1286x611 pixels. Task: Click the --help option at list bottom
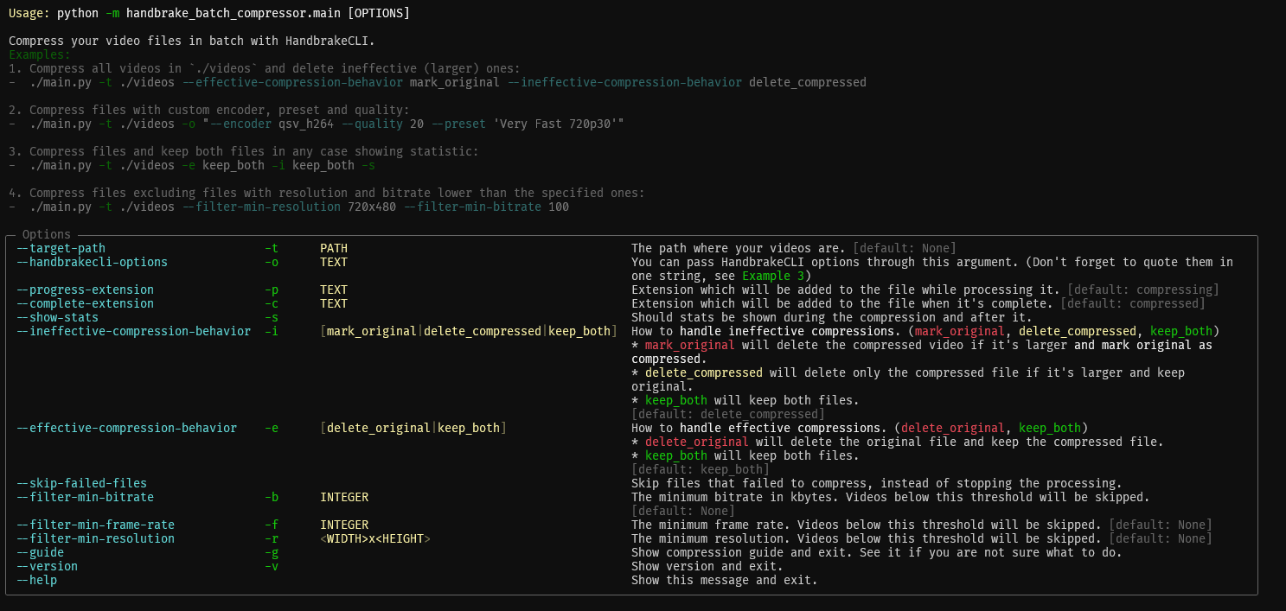(x=36, y=580)
